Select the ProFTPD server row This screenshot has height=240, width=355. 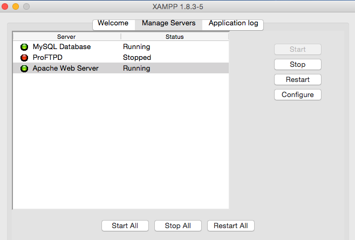click(121, 58)
